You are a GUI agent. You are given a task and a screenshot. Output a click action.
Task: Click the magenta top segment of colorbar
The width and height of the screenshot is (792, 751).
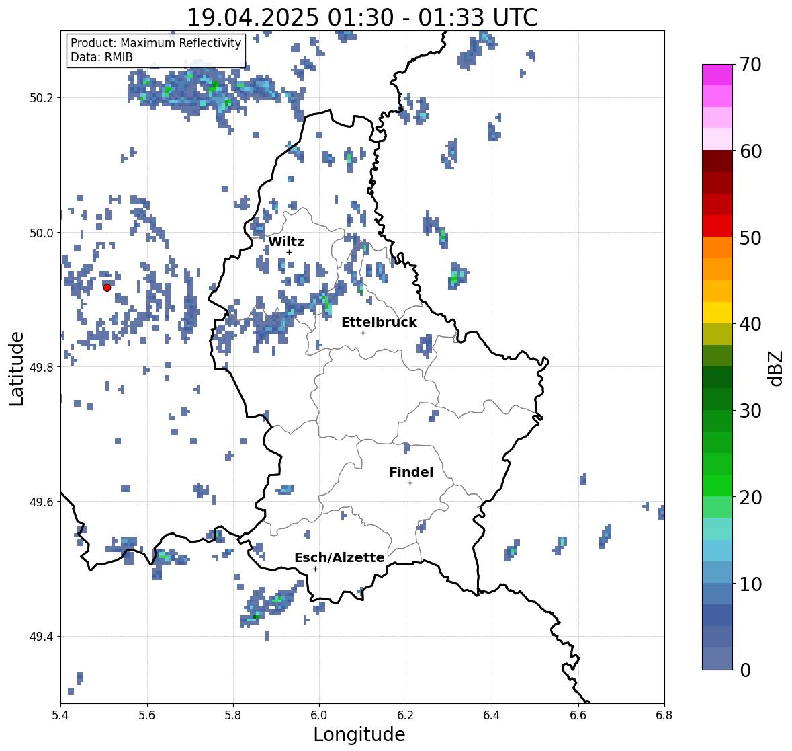click(717, 75)
